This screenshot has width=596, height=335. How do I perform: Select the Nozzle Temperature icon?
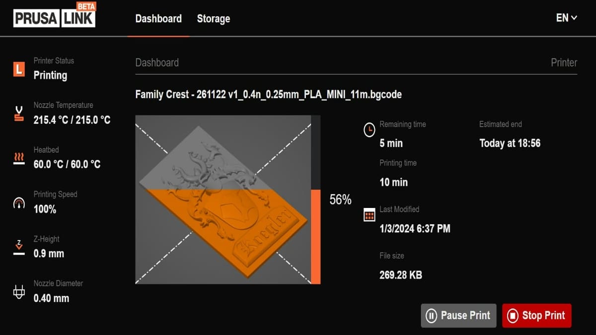(18, 112)
